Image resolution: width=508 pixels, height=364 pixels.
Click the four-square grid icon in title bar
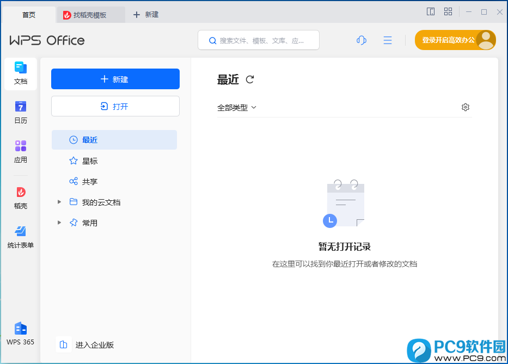[x=448, y=11]
